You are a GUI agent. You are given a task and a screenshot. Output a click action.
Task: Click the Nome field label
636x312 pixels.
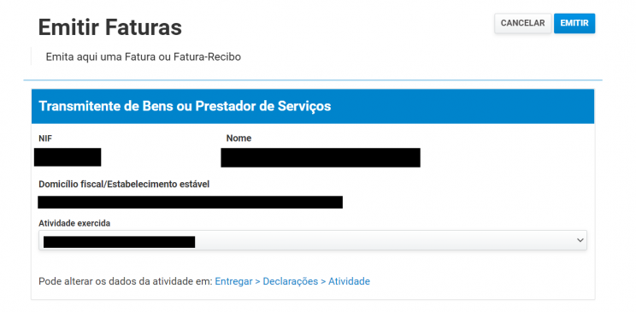coord(238,138)
